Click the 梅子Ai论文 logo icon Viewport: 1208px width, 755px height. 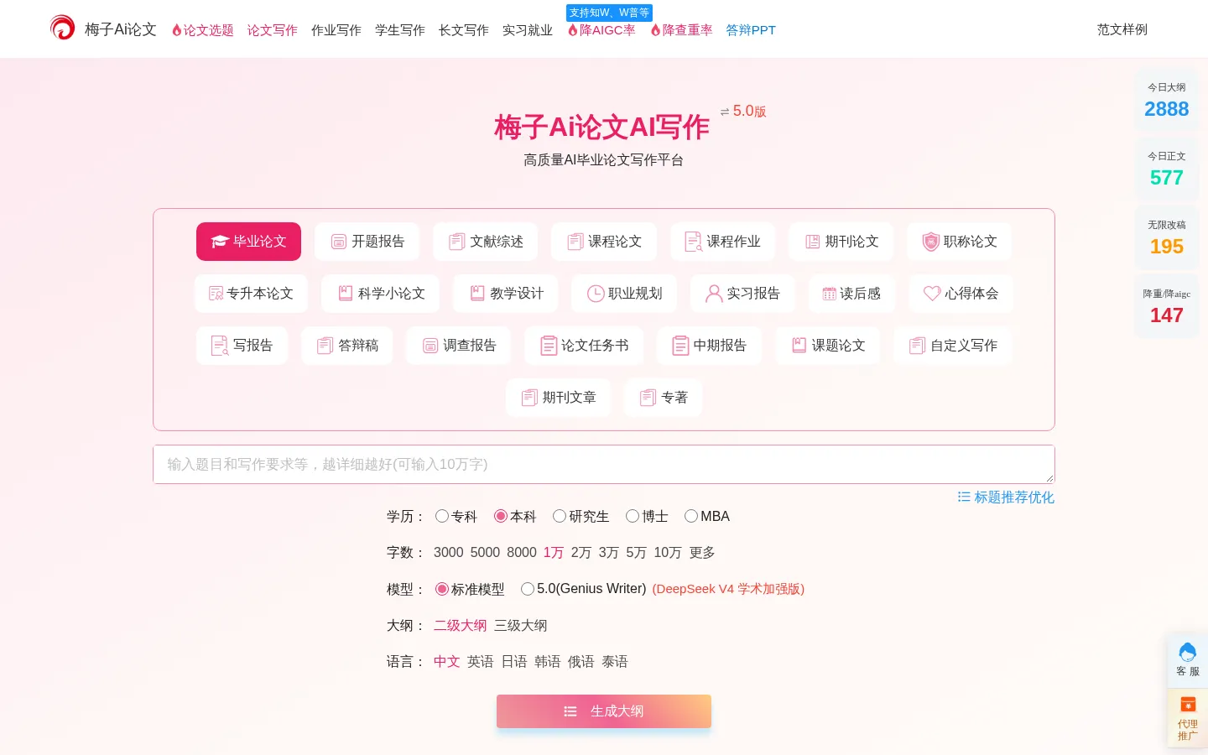[62, 28]
